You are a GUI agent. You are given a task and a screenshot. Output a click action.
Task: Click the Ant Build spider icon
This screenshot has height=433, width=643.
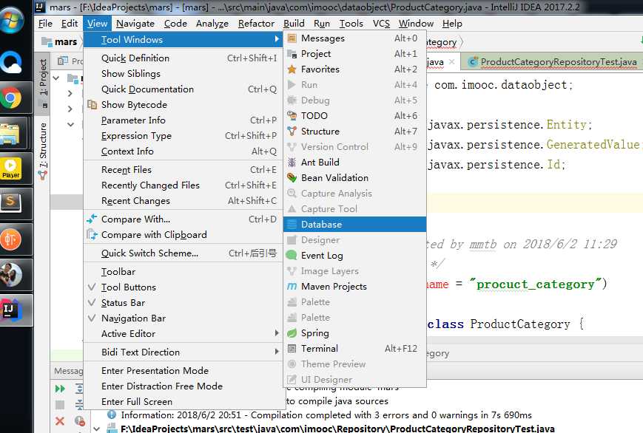[x=292, y=163]
